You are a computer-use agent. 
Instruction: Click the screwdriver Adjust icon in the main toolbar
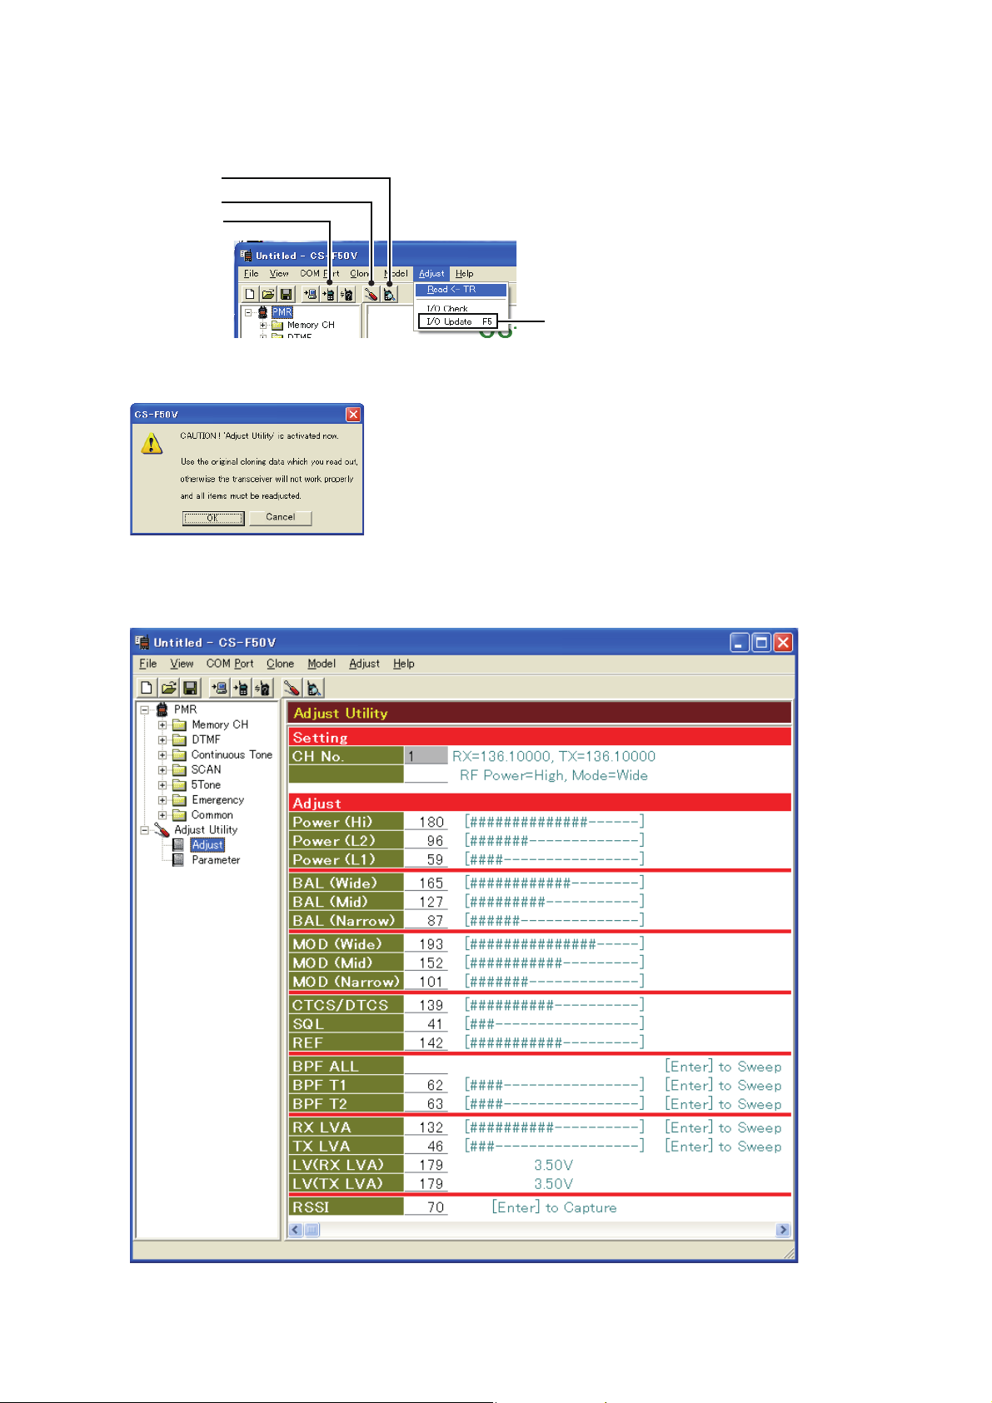292,688
